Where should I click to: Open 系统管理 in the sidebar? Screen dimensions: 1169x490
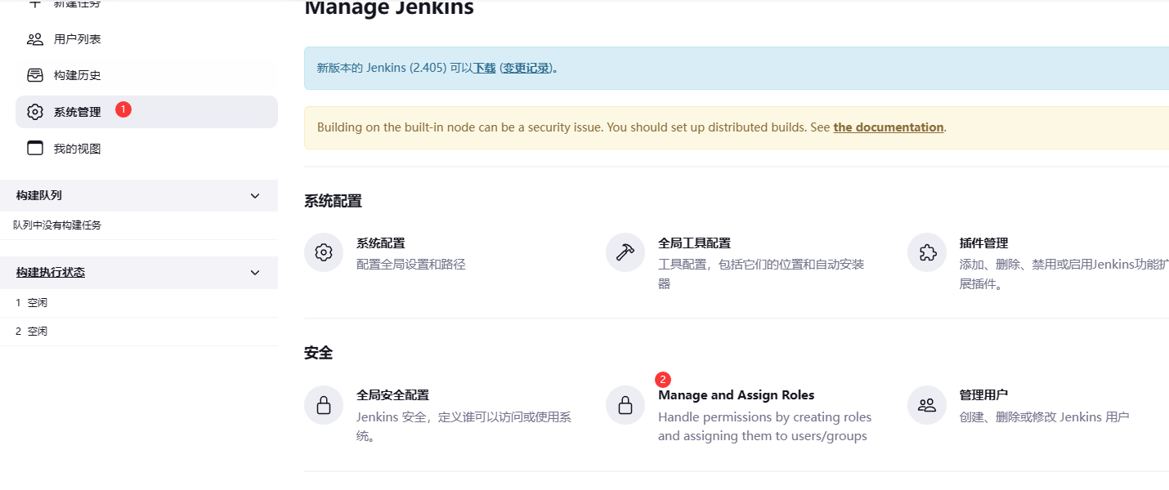pyautogui.click(x=78, y=112)
